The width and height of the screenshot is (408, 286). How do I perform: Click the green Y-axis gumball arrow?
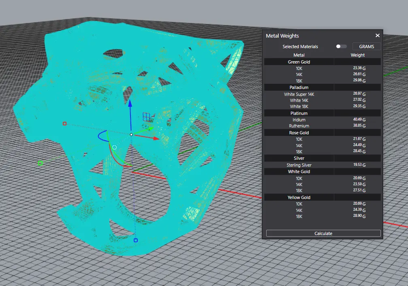pos(150,128)
